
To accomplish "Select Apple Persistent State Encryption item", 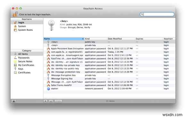I will click(109, 48).
